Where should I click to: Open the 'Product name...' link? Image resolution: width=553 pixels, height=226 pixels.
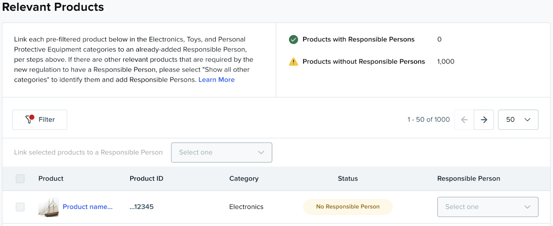[87, 207]
